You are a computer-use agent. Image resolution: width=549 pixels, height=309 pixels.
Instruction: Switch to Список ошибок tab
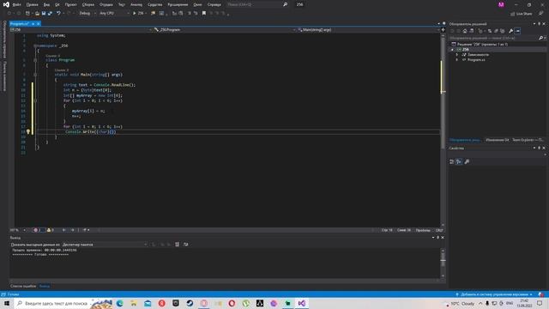pyautogui.click(x=23, y=286)
